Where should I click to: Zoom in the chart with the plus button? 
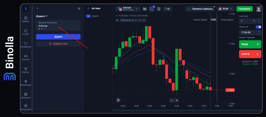(177, 100)
